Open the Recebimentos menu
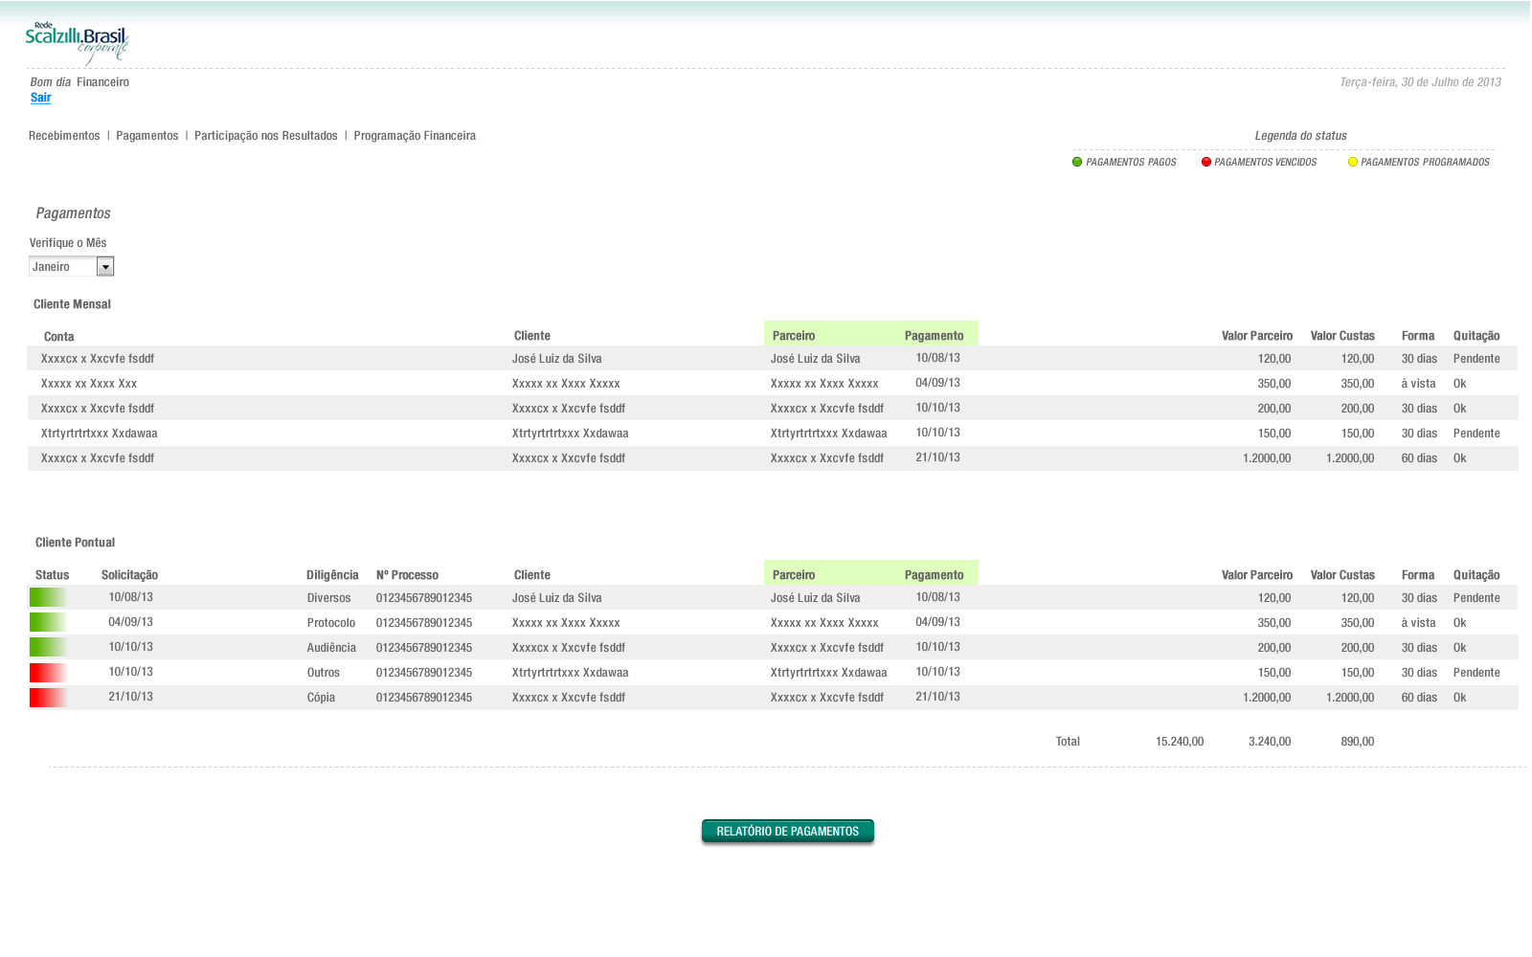The image size is (1532, 957). pyautogui.click(x=64, y=136)
